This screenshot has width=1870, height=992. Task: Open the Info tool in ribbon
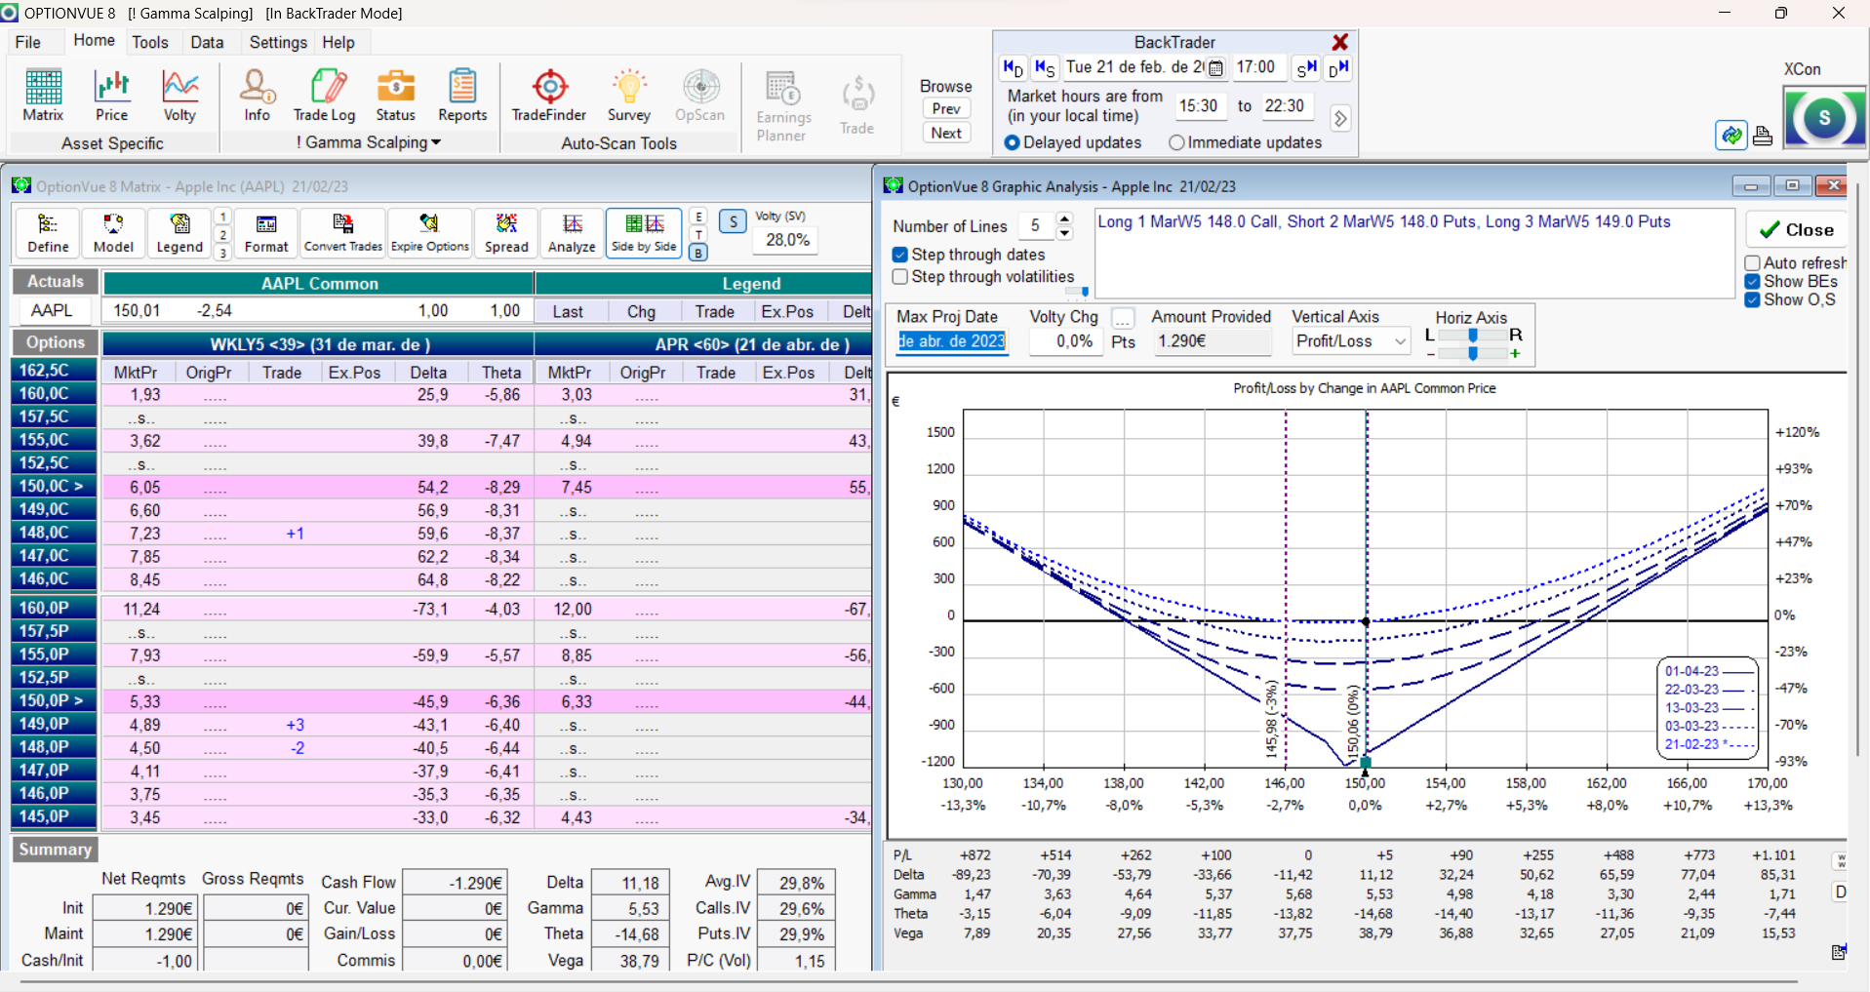pos(258,96)
